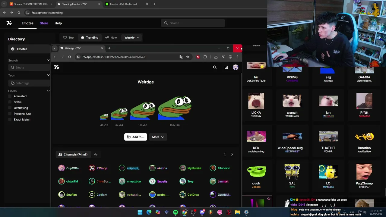Enable the Static filter checkbox
This screenshot has height=217, width=386.
[10, 102]
